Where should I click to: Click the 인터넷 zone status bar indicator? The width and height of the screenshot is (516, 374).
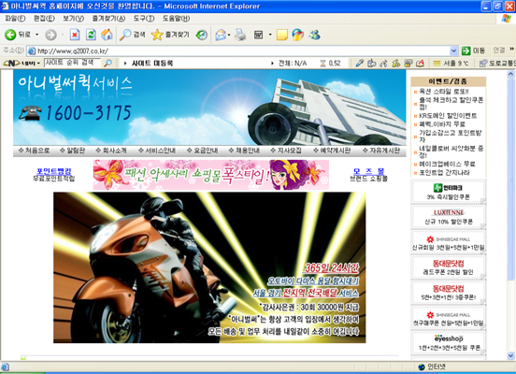point(432,367)
